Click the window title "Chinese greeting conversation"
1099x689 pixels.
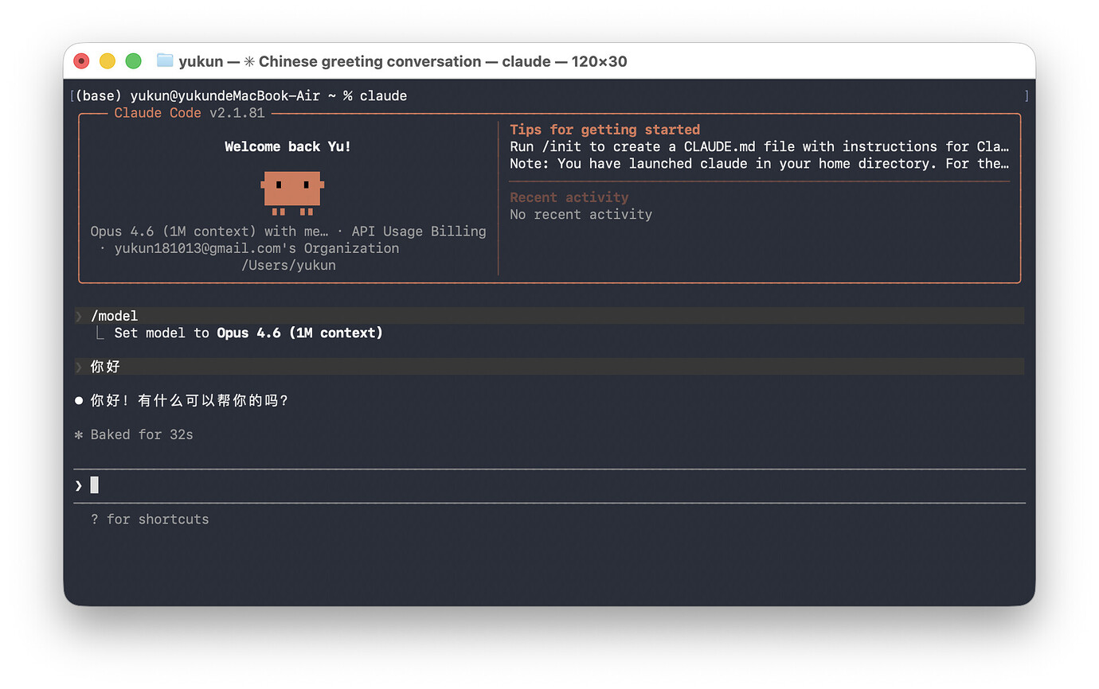pos(370,61)
